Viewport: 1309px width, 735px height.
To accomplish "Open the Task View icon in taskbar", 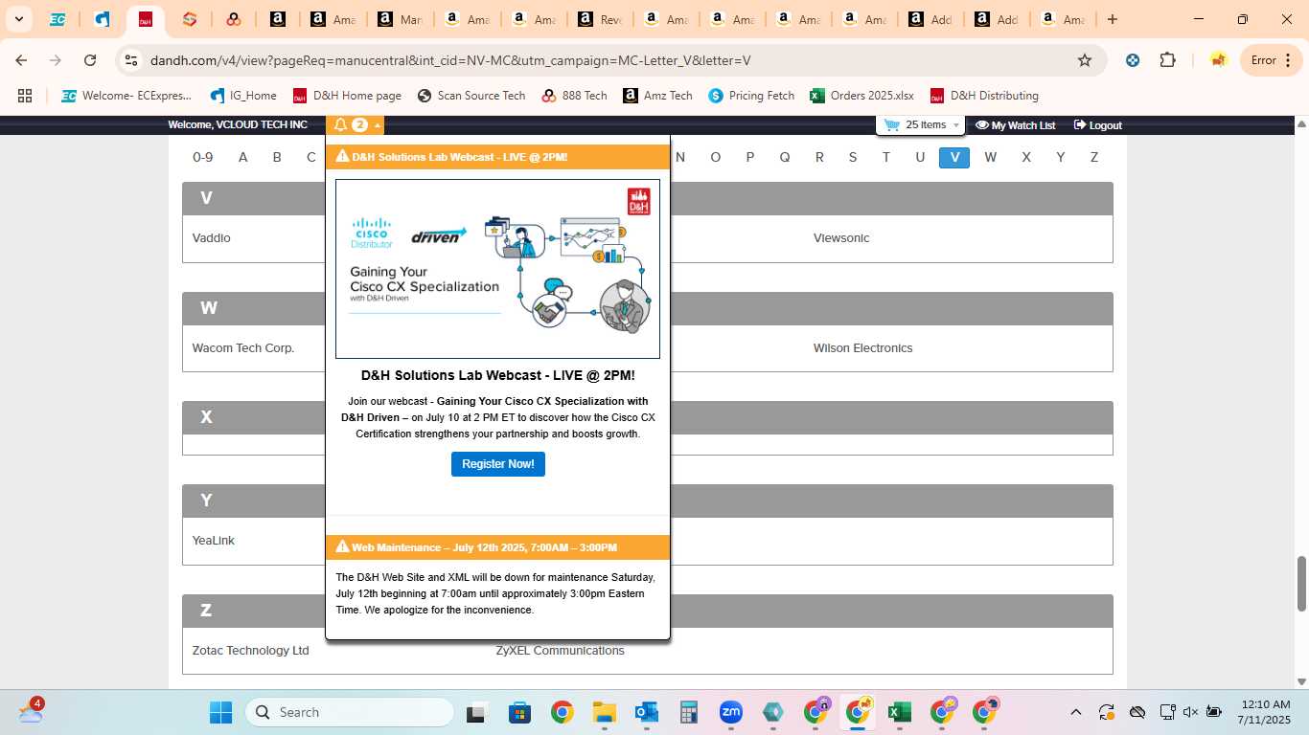I will pyautogui.click(x=477, y=712).
